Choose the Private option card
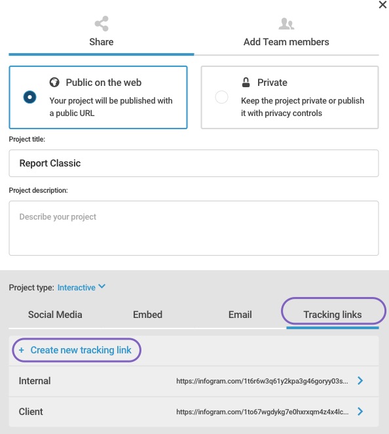This screenshot has width=389, height=434. click(x=289, y=97)
